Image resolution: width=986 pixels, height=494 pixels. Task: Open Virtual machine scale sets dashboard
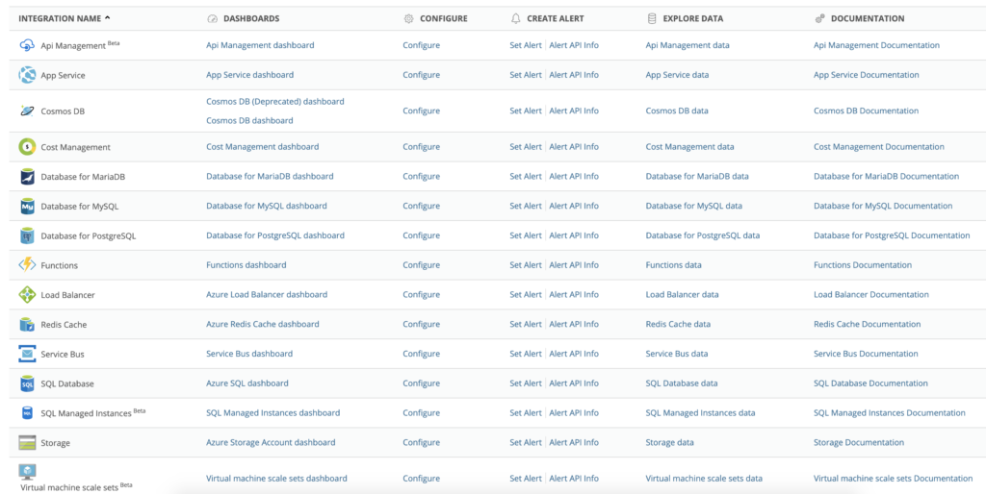(x=276, y=479)
